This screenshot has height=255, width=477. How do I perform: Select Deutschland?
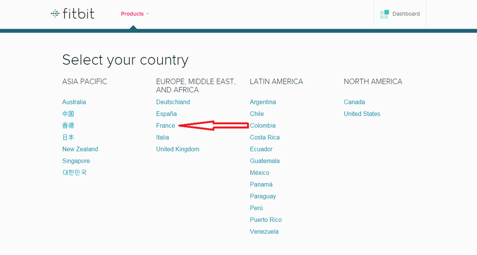pos(173,102)
